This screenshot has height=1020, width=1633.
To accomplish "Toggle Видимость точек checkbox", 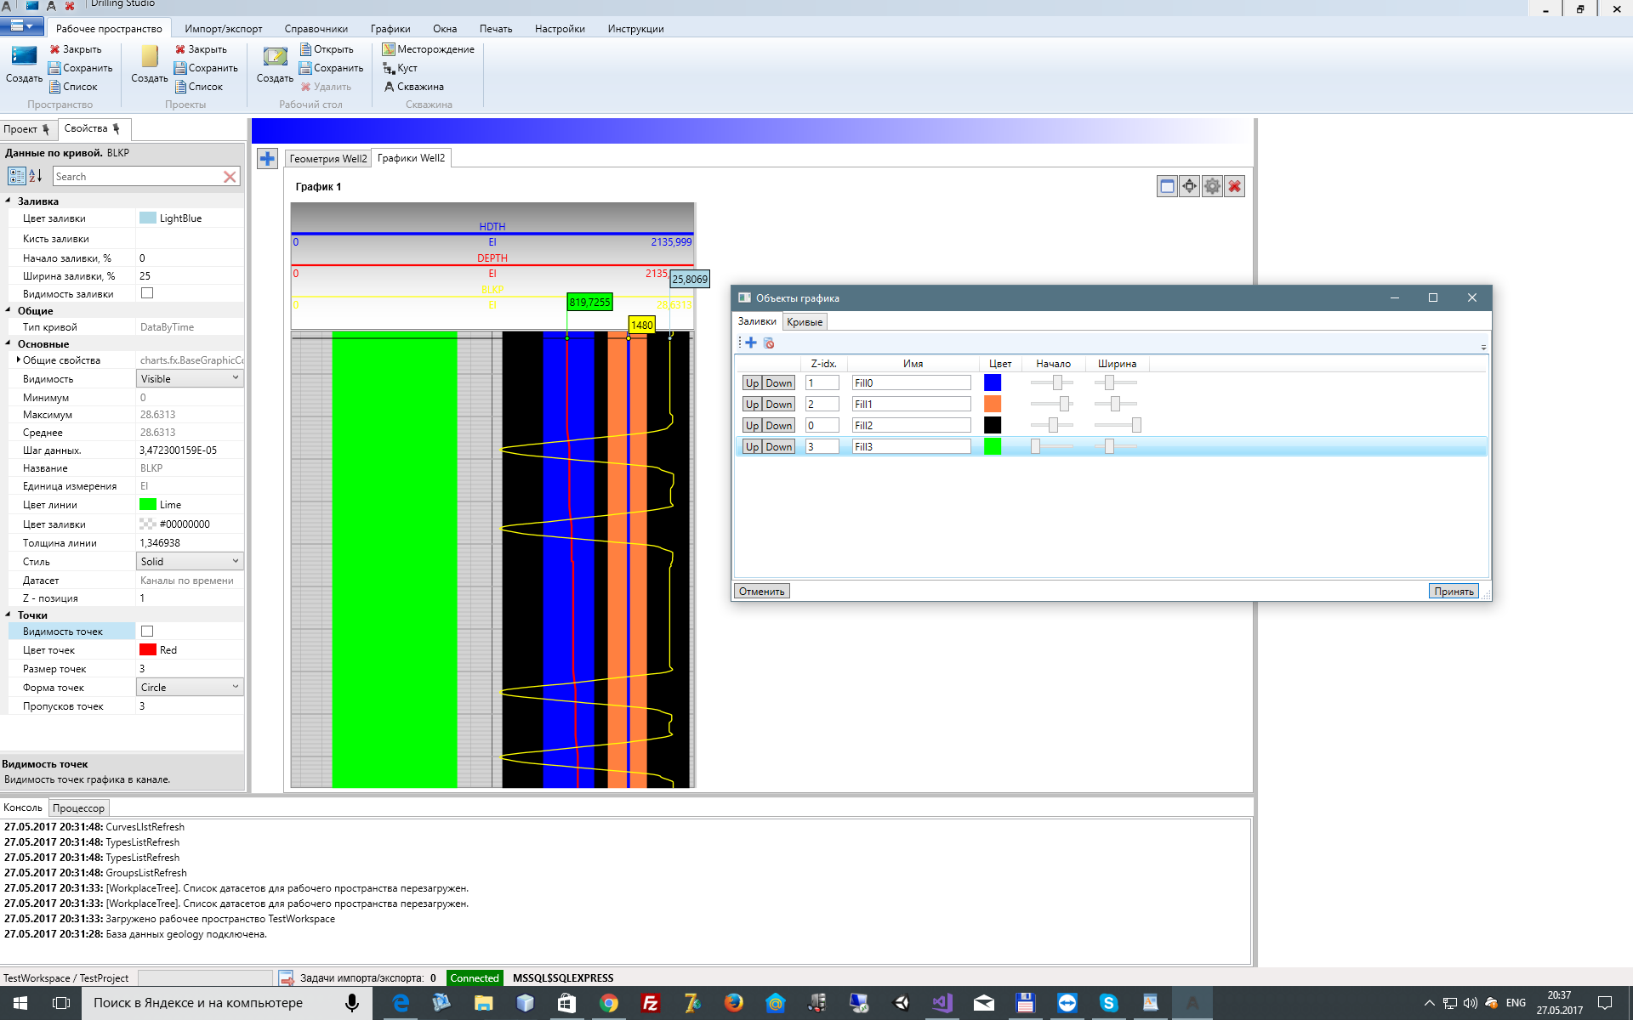I will (147, 631).
